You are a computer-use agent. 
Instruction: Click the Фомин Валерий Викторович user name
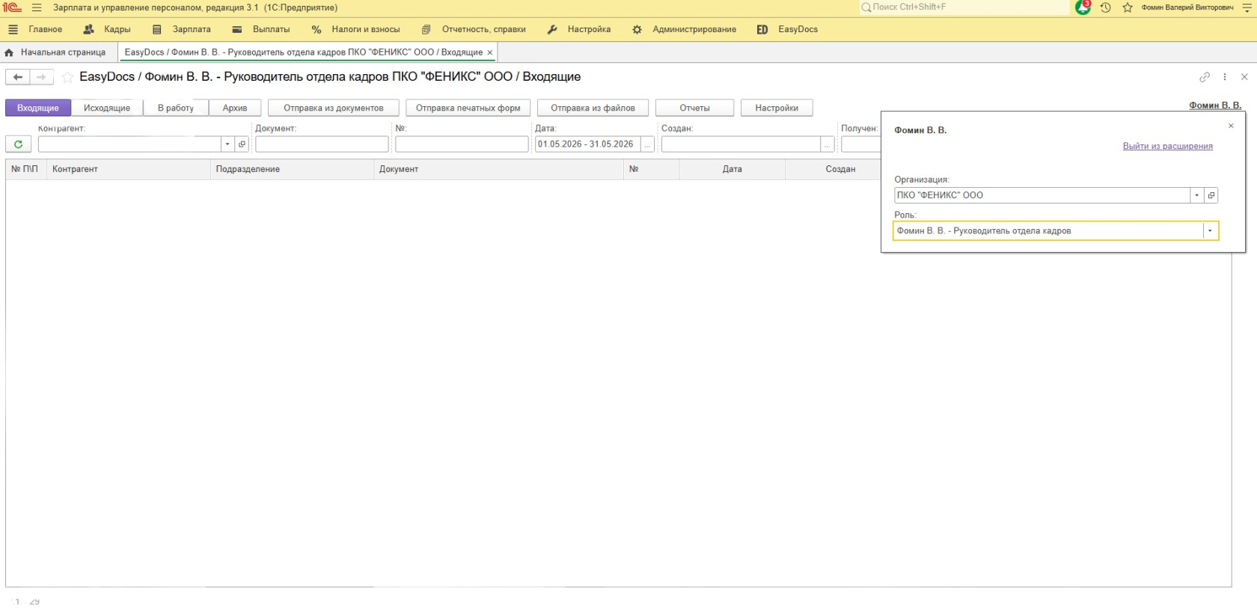(1187, 7)
